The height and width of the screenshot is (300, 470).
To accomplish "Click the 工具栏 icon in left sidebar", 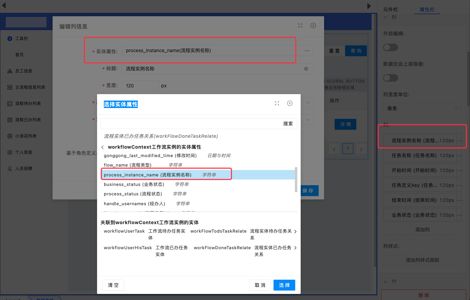I will tap(10, 39).
